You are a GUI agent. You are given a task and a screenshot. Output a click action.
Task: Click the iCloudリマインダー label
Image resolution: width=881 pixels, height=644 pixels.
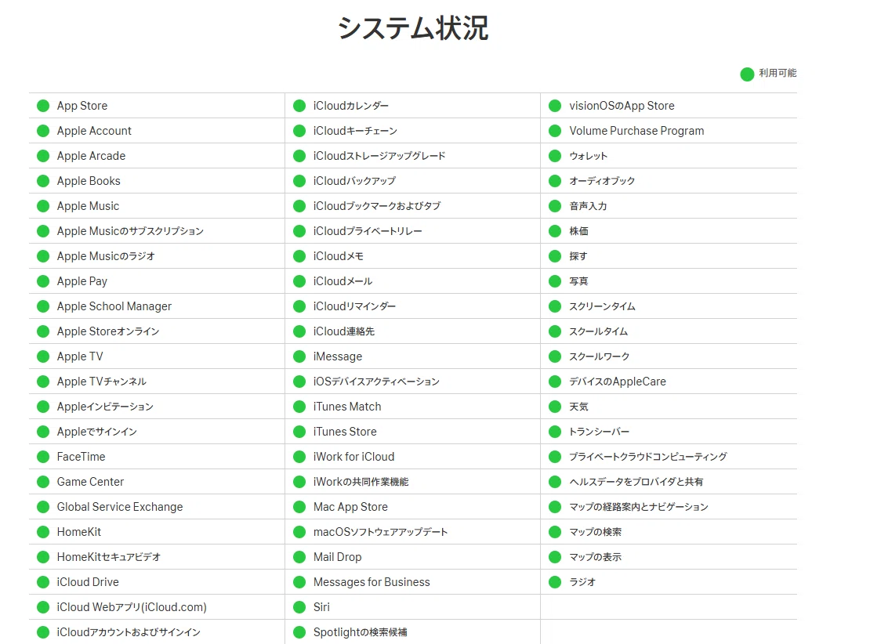(354, 306)
